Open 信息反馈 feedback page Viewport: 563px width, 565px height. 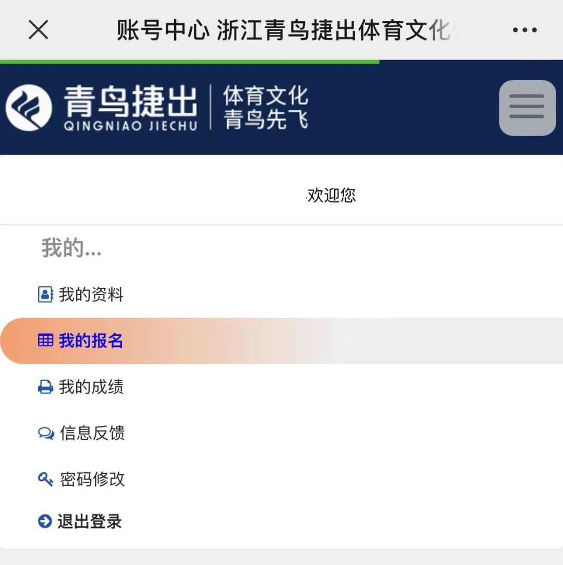92,433
